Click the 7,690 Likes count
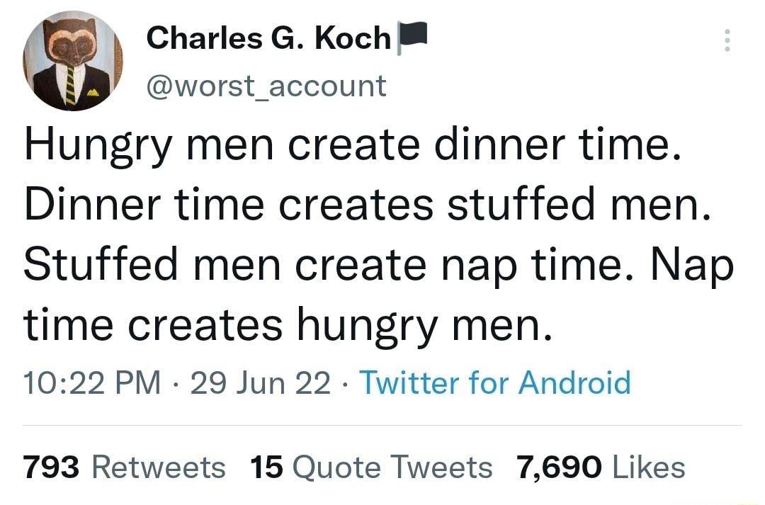765x505 pixels. pos(558,467)
